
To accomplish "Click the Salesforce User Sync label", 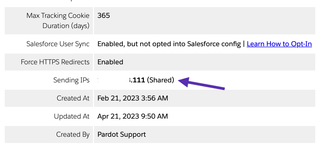I will 58,44.
